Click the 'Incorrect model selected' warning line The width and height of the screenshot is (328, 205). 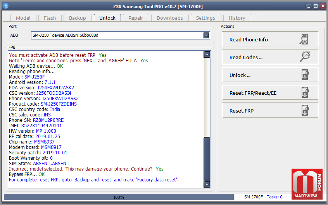coord(86,169)
